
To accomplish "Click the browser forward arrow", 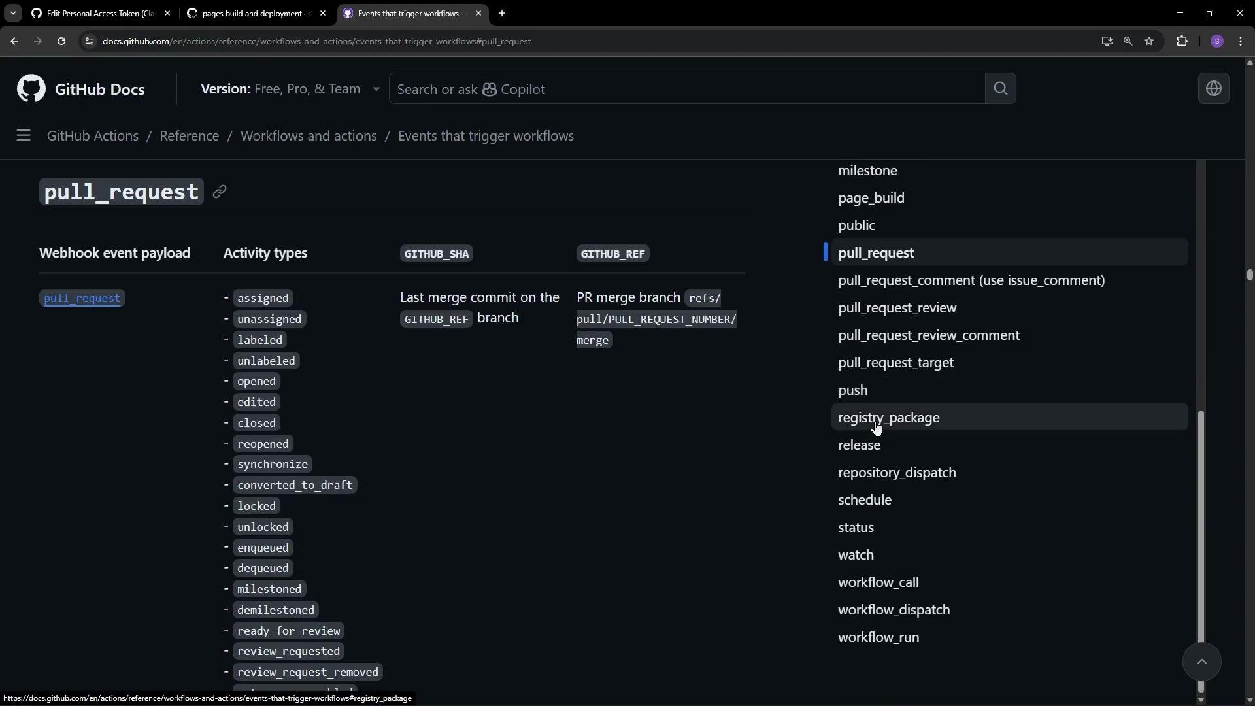I will (x=38, y=41).
